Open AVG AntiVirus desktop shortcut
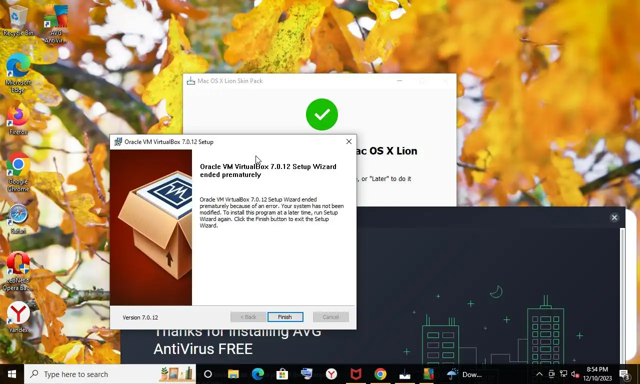 coord(56,24)
